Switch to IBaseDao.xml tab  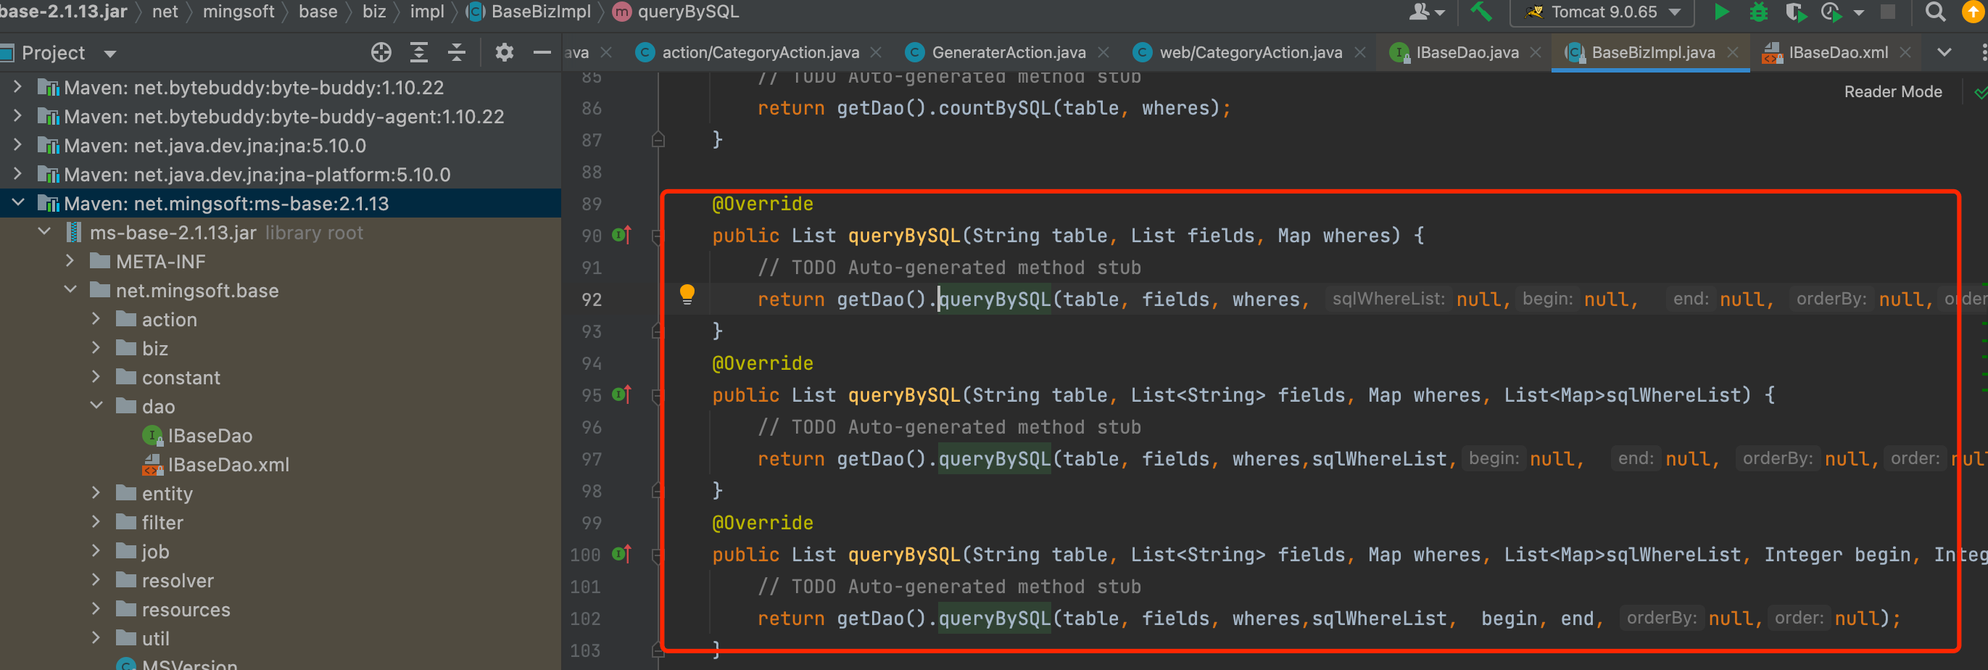(x=1837, y=52)
